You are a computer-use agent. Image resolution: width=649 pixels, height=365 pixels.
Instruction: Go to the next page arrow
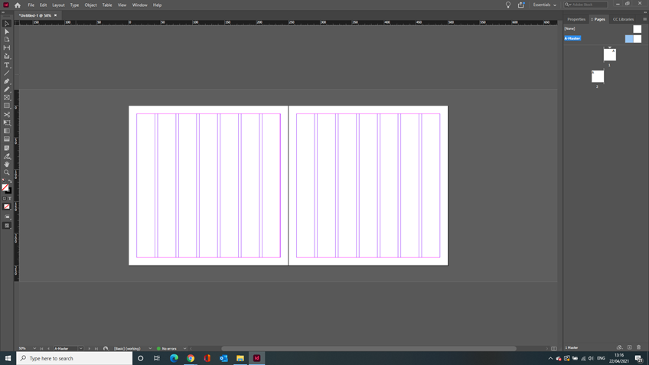coord(89,348)
